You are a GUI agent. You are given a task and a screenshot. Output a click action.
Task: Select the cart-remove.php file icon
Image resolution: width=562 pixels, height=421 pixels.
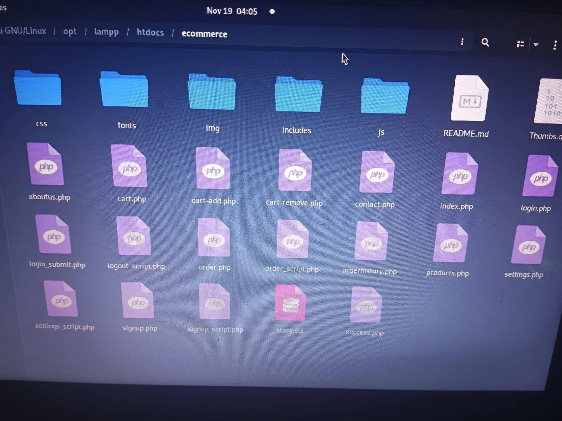(295, 170)
